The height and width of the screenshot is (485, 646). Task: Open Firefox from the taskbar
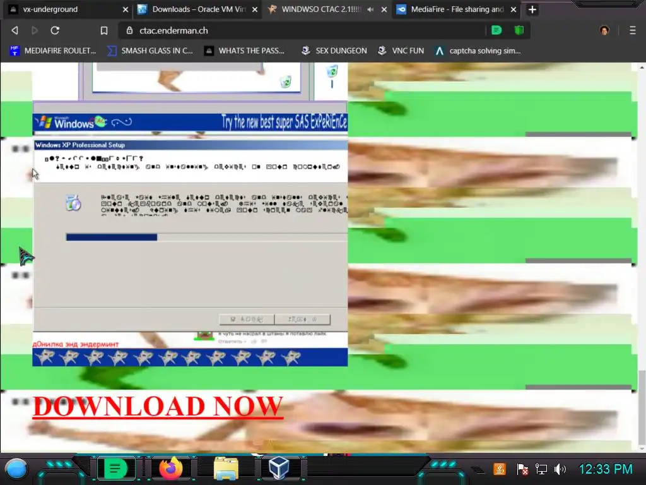pos(171,469)
